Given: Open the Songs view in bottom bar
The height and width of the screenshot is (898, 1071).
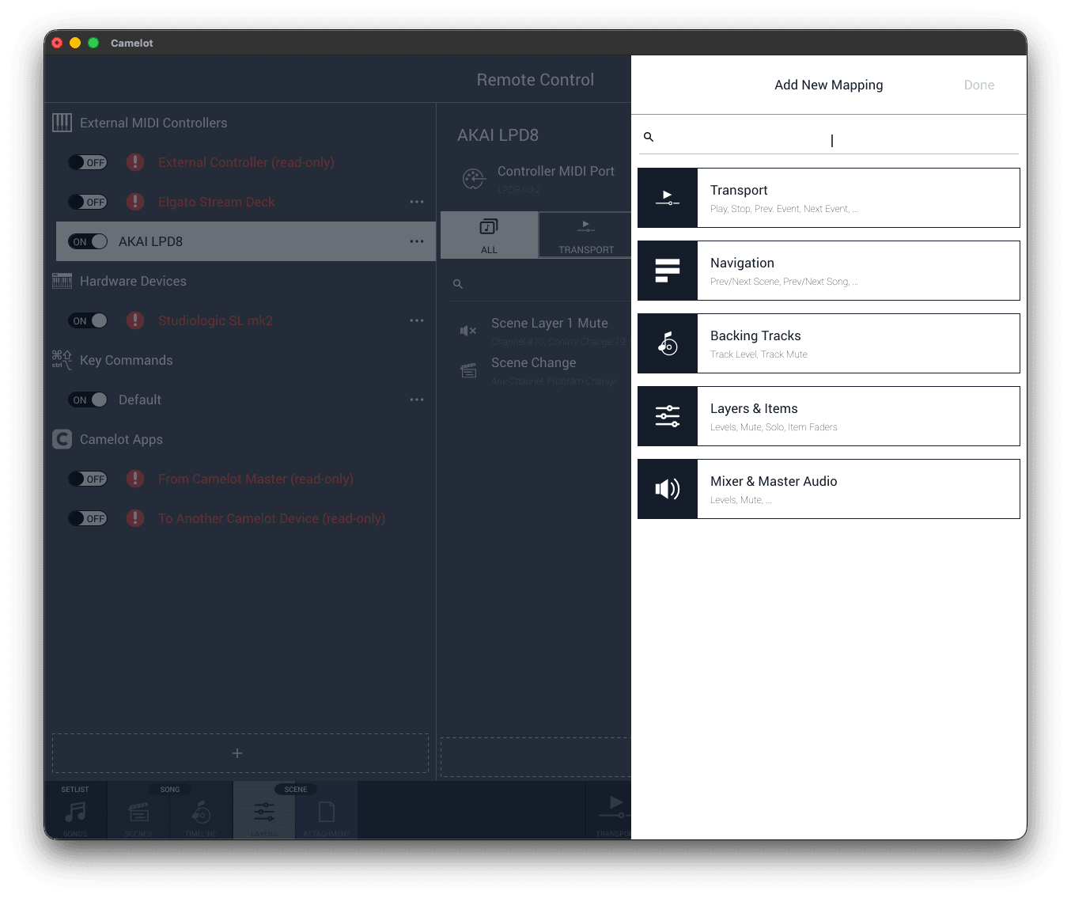Looking at the screenshot, I should [75, 813].
